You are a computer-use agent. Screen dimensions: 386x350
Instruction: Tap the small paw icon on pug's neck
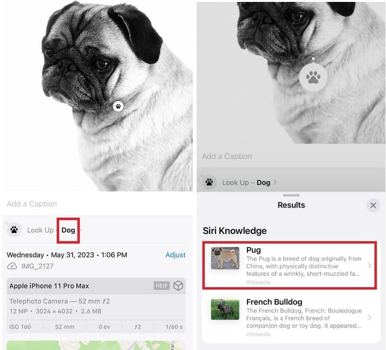click(118, 106)
